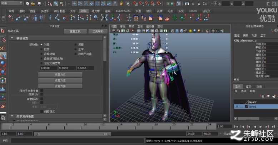Click the New Scene icon
The height and width of the screenshot is (145, 278).
point(28,3)
